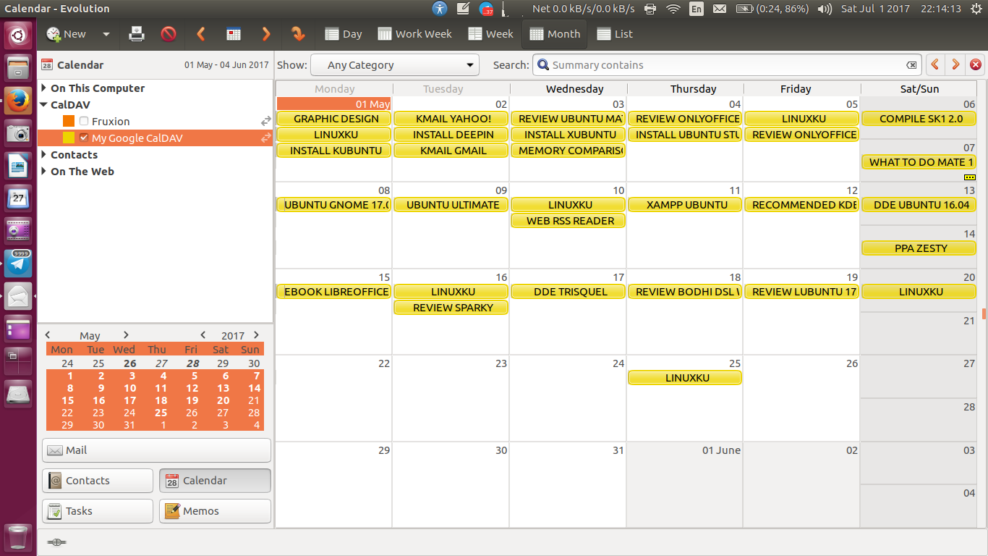The image size is (988, 556).
Task: Click the Print icon in toolbar
Action: point(137,34)
